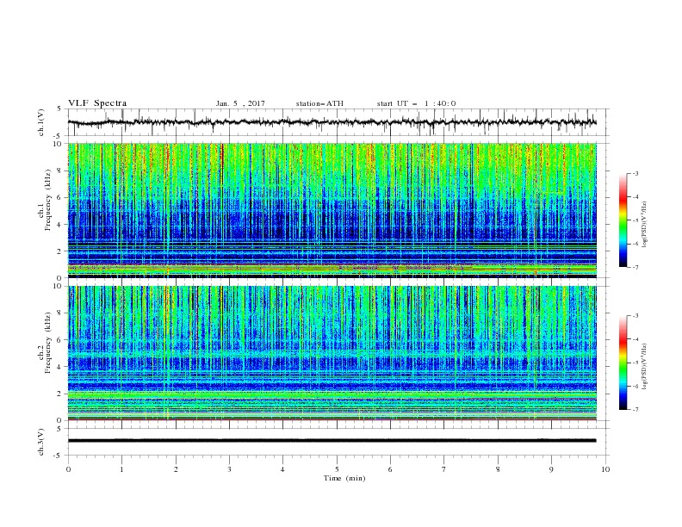Click the "-7" tick on upper color bar
Screen dimensions: 682x527
click(635, 267)
